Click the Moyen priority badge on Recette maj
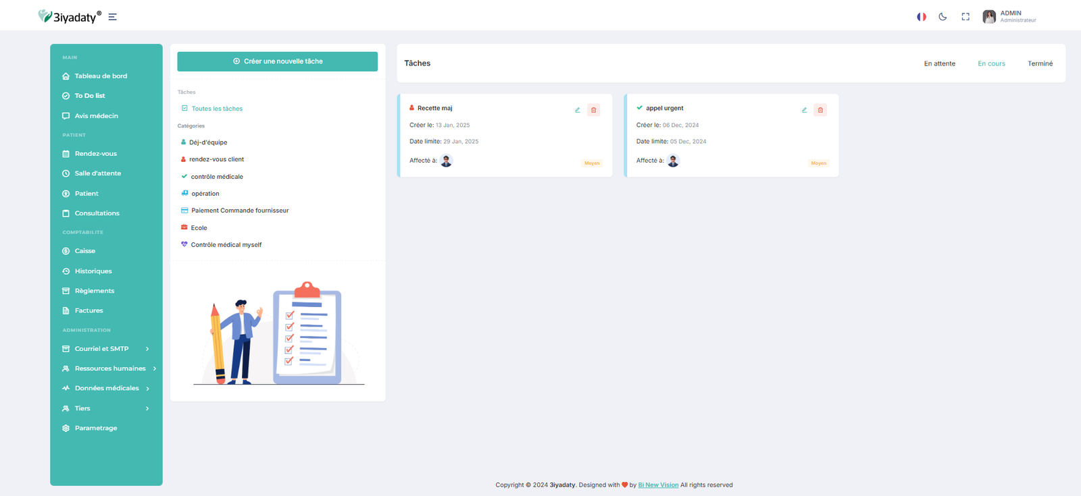The image size is (1081, 496). 592,163
